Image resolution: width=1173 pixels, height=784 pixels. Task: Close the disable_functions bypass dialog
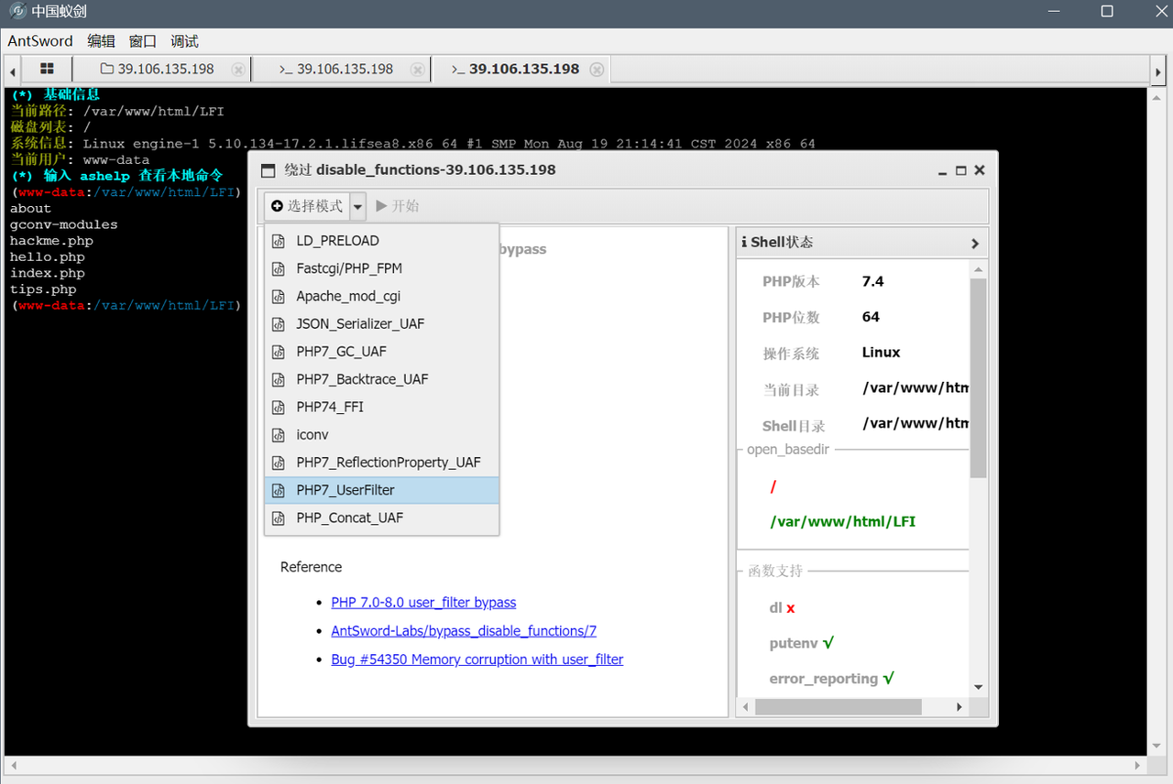point(980,170)
